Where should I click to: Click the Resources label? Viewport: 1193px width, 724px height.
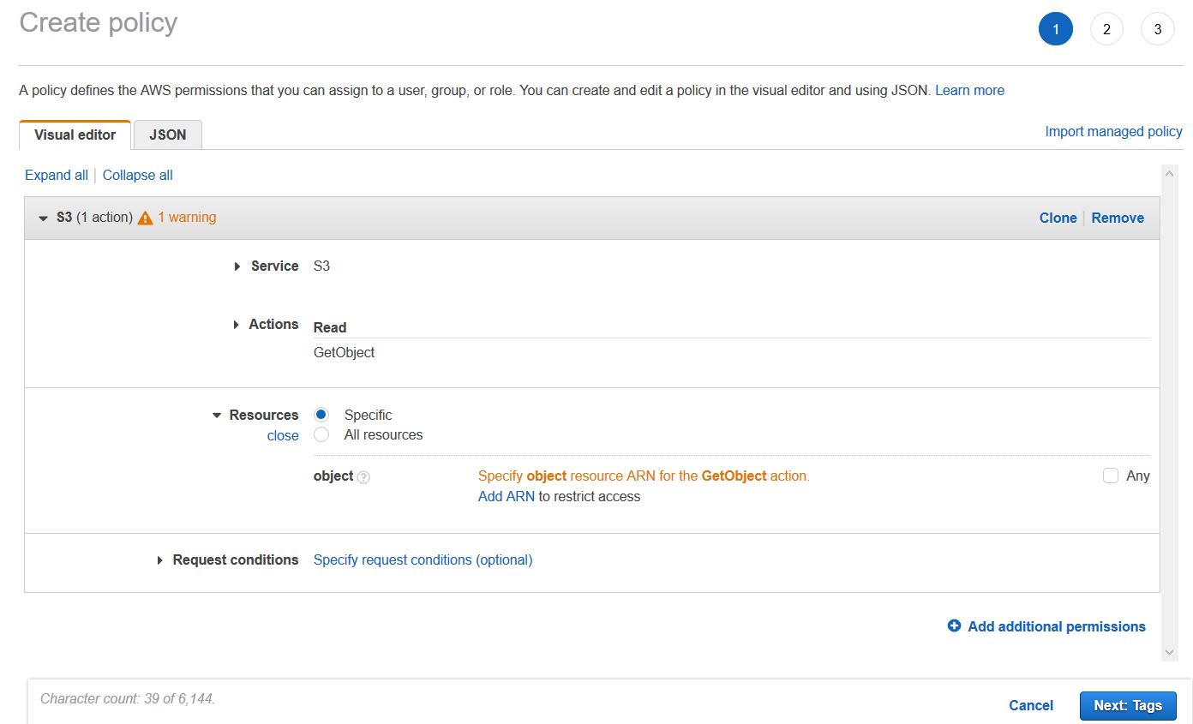coord(264,415)
